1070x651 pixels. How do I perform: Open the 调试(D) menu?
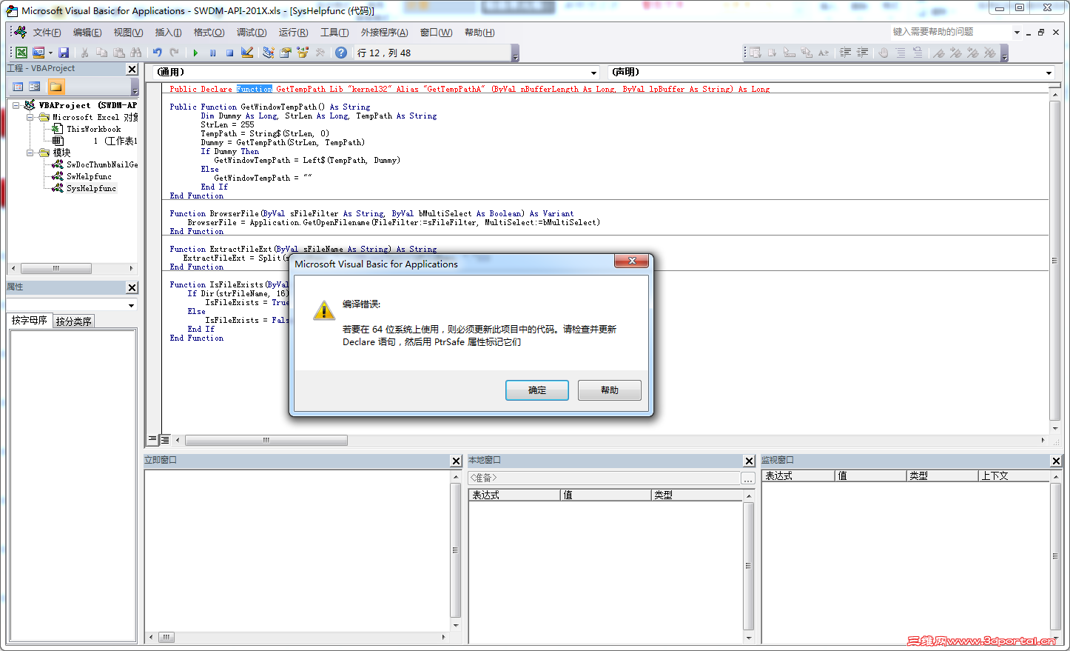pos(252,33)
